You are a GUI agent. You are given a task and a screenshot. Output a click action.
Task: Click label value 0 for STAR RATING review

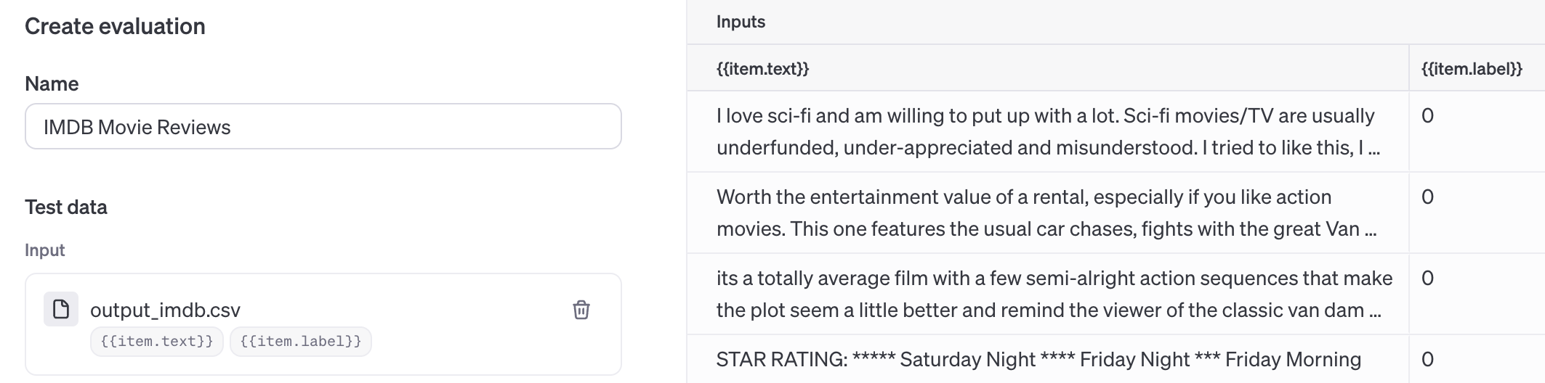(1427, 360)
